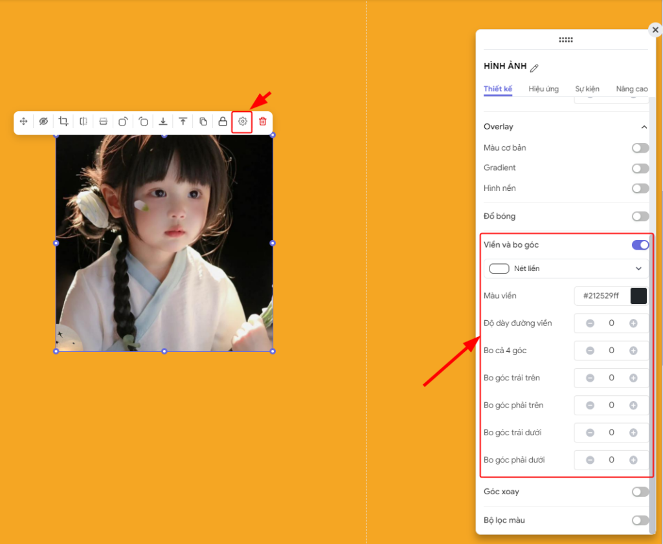Image resolution: width=663 pixels, height=544 pixels.
Task: Duplicate the image with the copy icon
Action: coord(203,122)
